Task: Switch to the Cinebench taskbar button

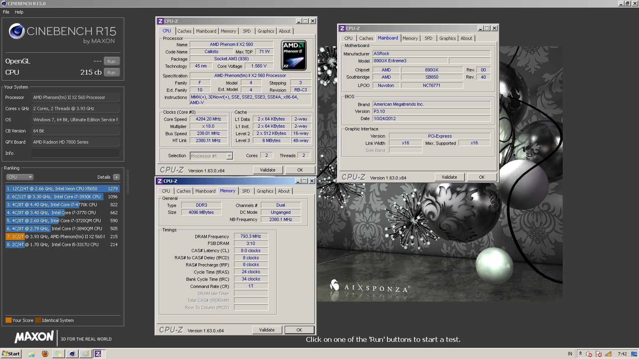Action: click(72, 354)
